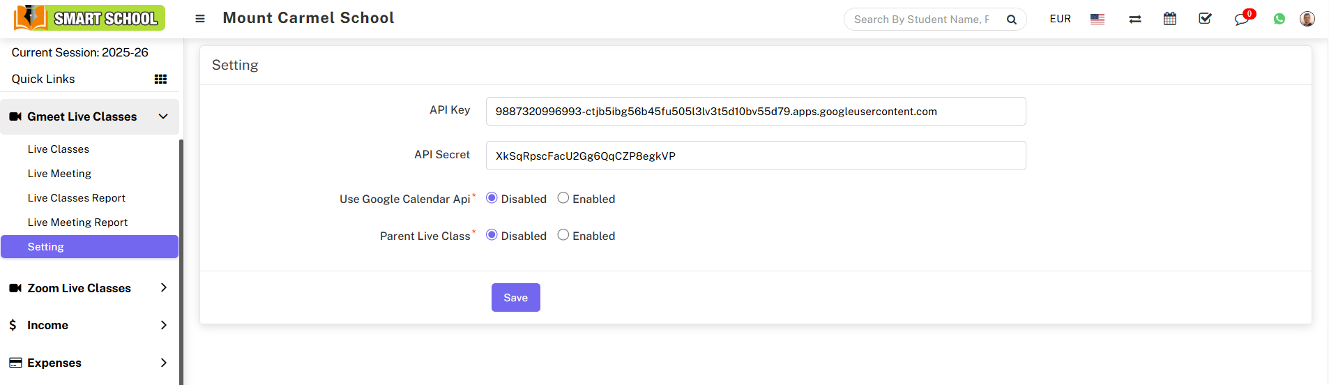Open the calendar icon in header
The image size is (1329, 385).
pyautogui.click(x=1169, y=19)
